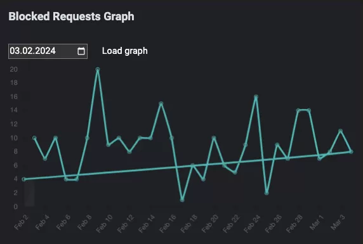This screenshot has height=244, width=363.
Task: Select the lowest data point near value 1
Action: click(182, 200)
